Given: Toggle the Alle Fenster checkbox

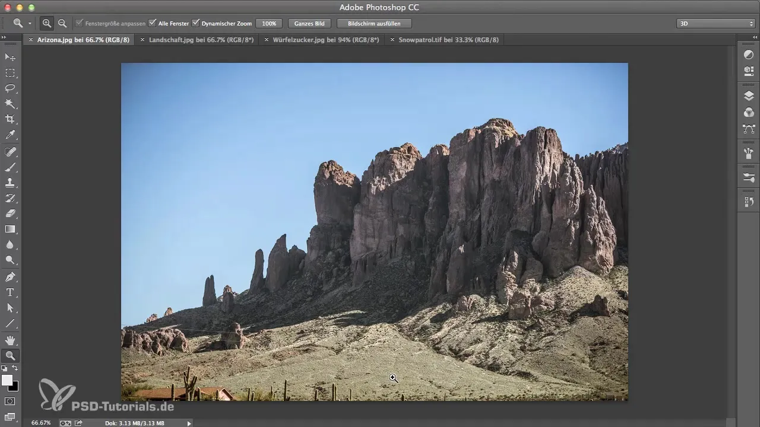Looking at the screenshot, I should click(x=153, y=24).
